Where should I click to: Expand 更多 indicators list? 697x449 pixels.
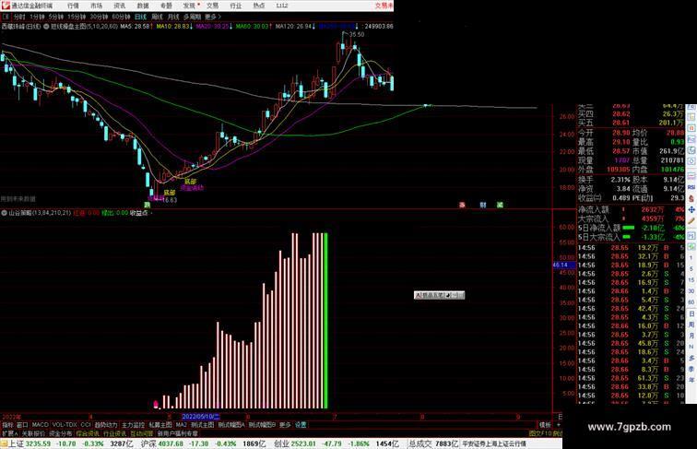[x=285, y=425]
